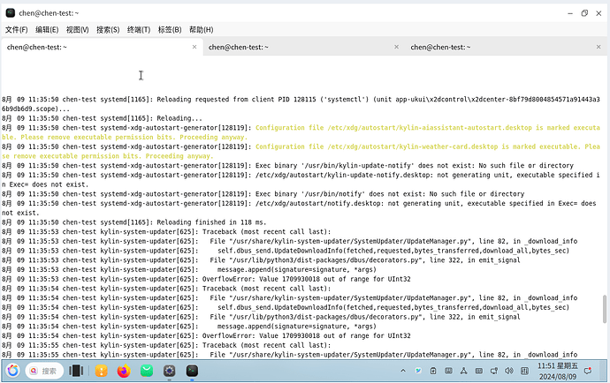This screenshot has height=383, width=610.
Task: Open the multitask view icon in taskbar
Action: pyautogui.click(x=76, y=371)
